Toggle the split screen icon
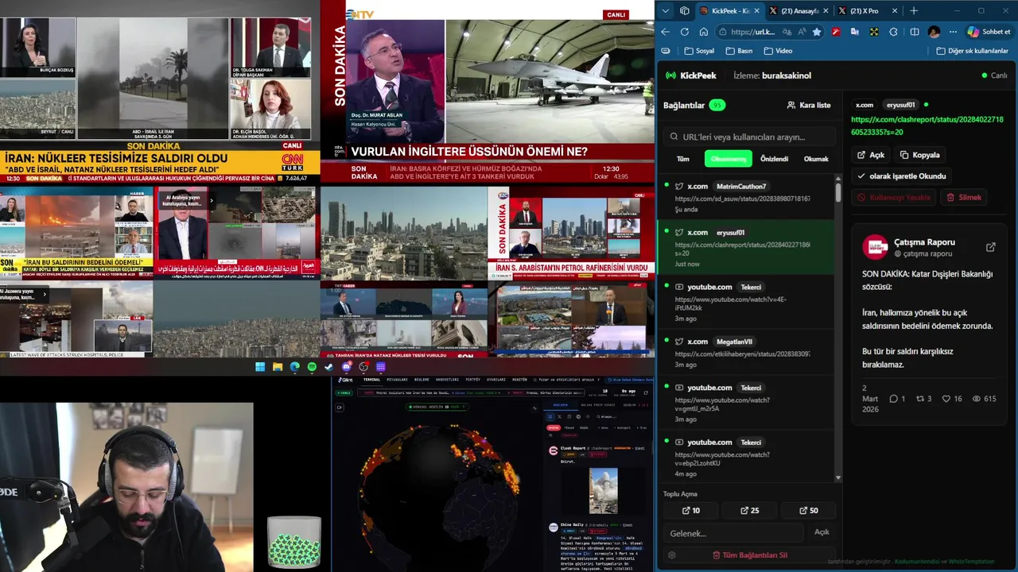Viewport: 1018px width, 572px height. 914,32
